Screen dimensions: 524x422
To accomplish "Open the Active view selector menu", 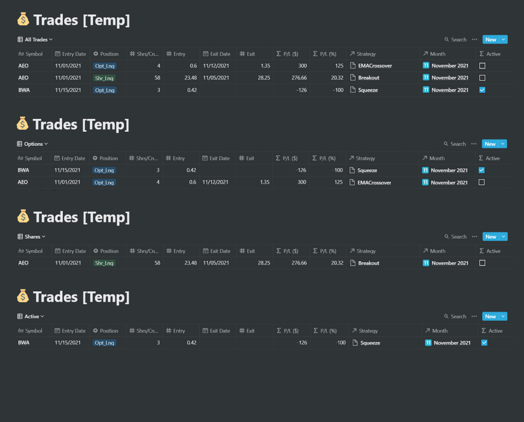I will (x=31, y=316).
